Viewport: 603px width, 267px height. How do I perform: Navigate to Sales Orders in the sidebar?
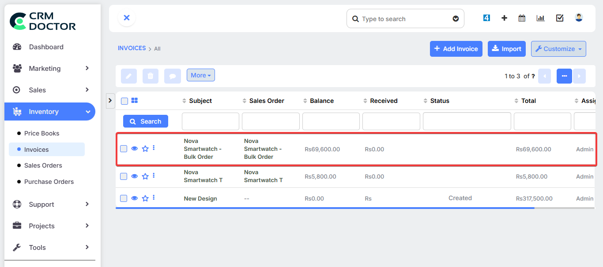pyautogui.click(x=43, y=165)
